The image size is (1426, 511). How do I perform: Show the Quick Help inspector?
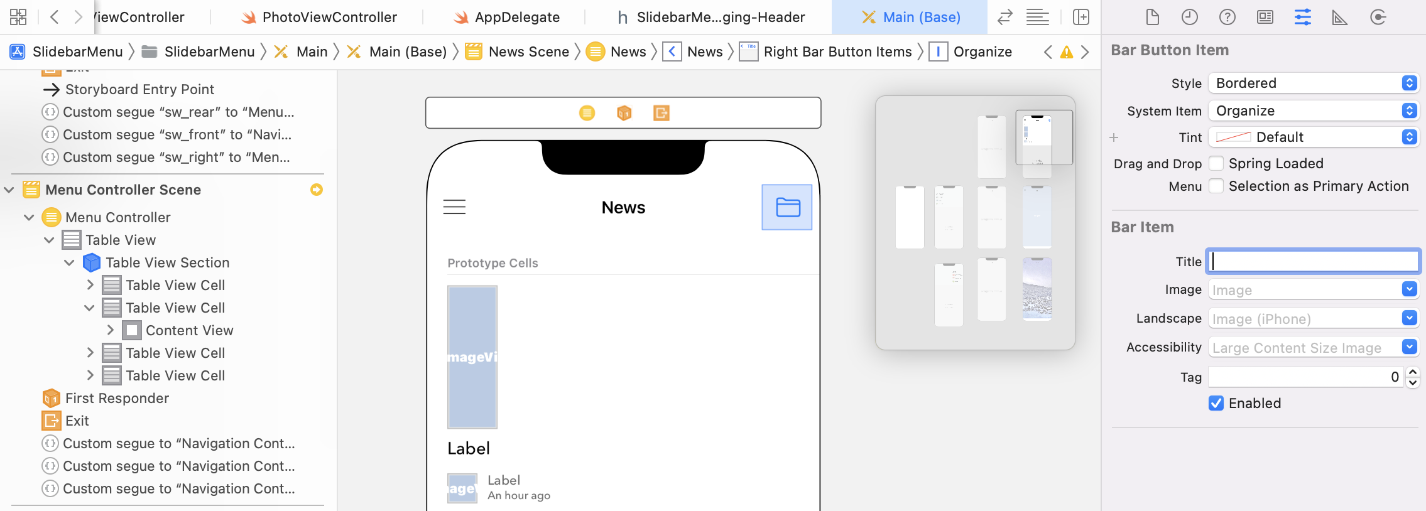pos(1227,17)
